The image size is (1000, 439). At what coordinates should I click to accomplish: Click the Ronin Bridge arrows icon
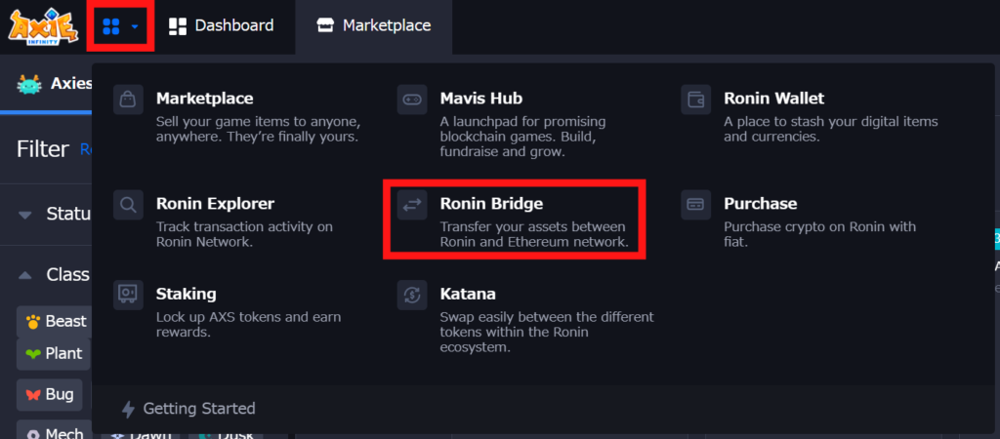[412, 205]
